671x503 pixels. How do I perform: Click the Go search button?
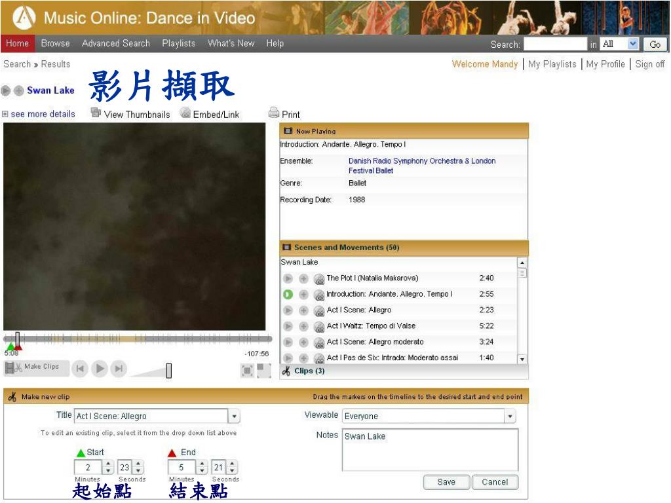[x=655, y=44]
